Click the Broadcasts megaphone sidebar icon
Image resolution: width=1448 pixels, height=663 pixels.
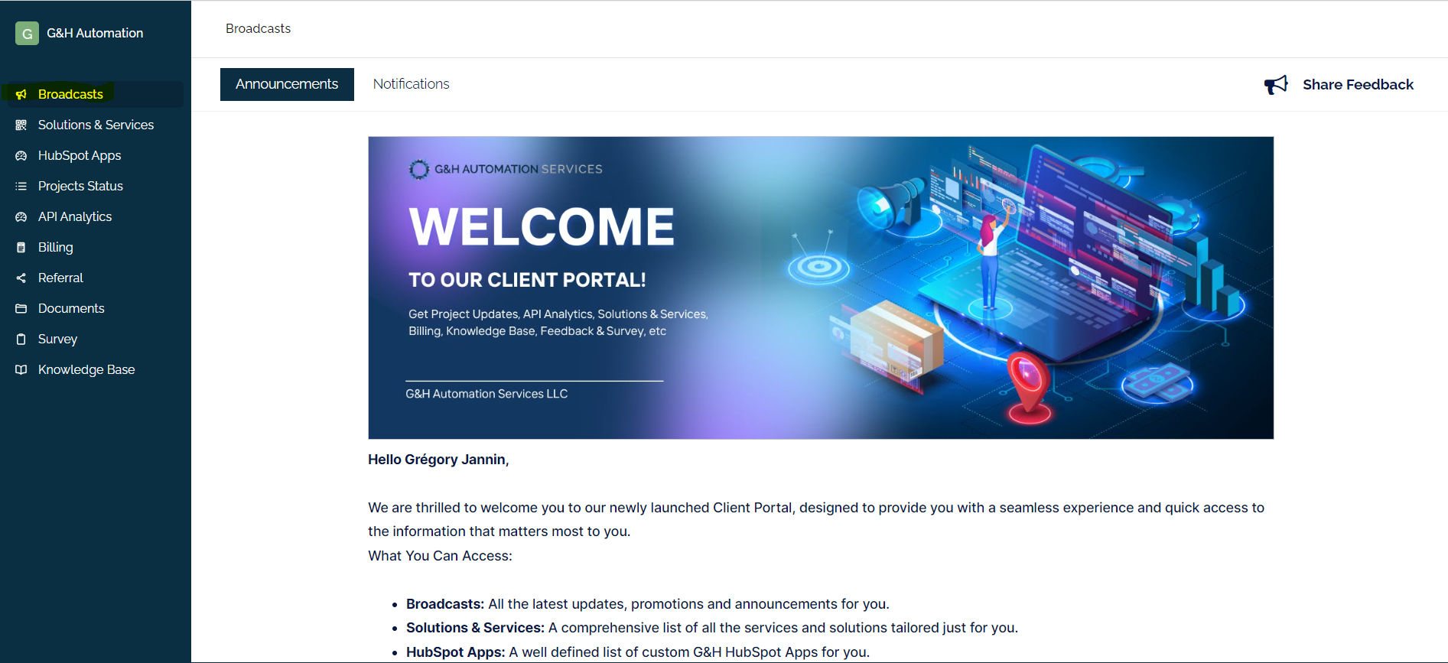point(21,94)
